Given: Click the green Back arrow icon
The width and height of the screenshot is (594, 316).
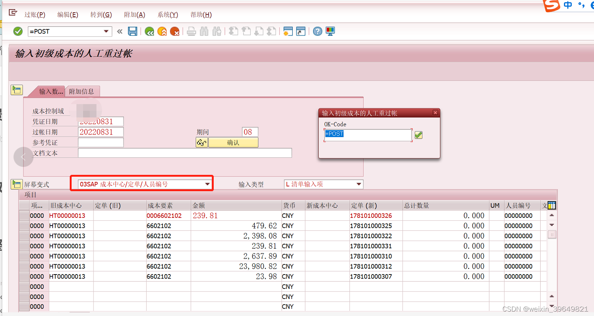Looking at the screenshot, I should tap(150, 31).
